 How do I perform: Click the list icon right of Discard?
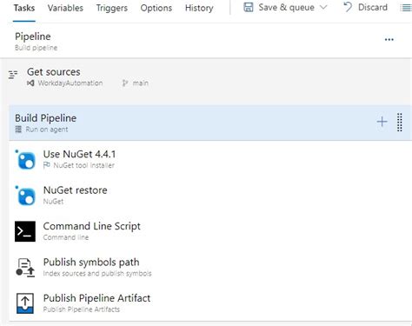coord(406,8)
